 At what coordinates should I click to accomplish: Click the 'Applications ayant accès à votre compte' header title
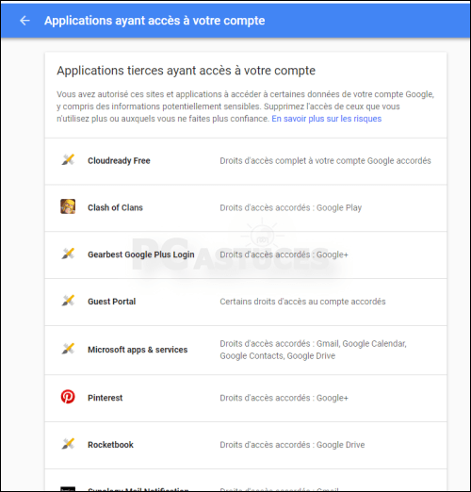coord(154,21)
